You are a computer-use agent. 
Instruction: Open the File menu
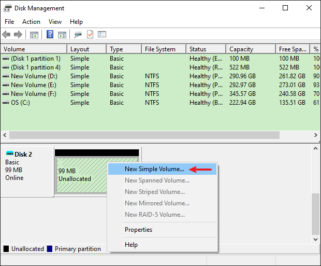coord(9,22)
